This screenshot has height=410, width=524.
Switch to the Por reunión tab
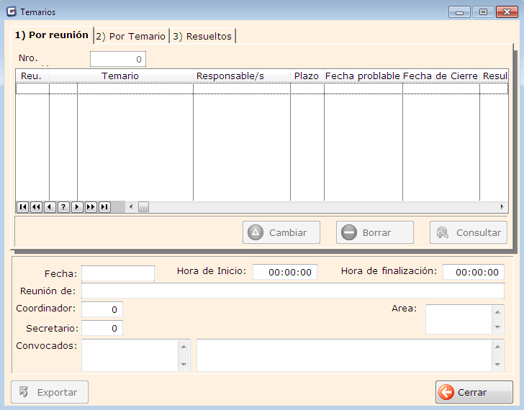tap(52, 35)
